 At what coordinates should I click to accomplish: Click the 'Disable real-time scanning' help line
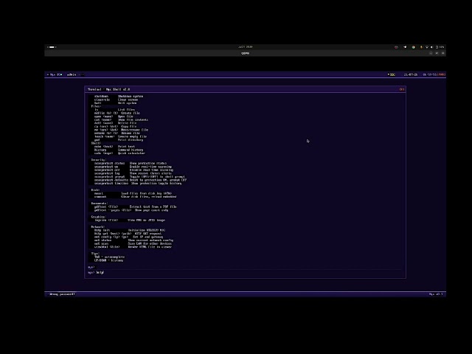(133, 170)
